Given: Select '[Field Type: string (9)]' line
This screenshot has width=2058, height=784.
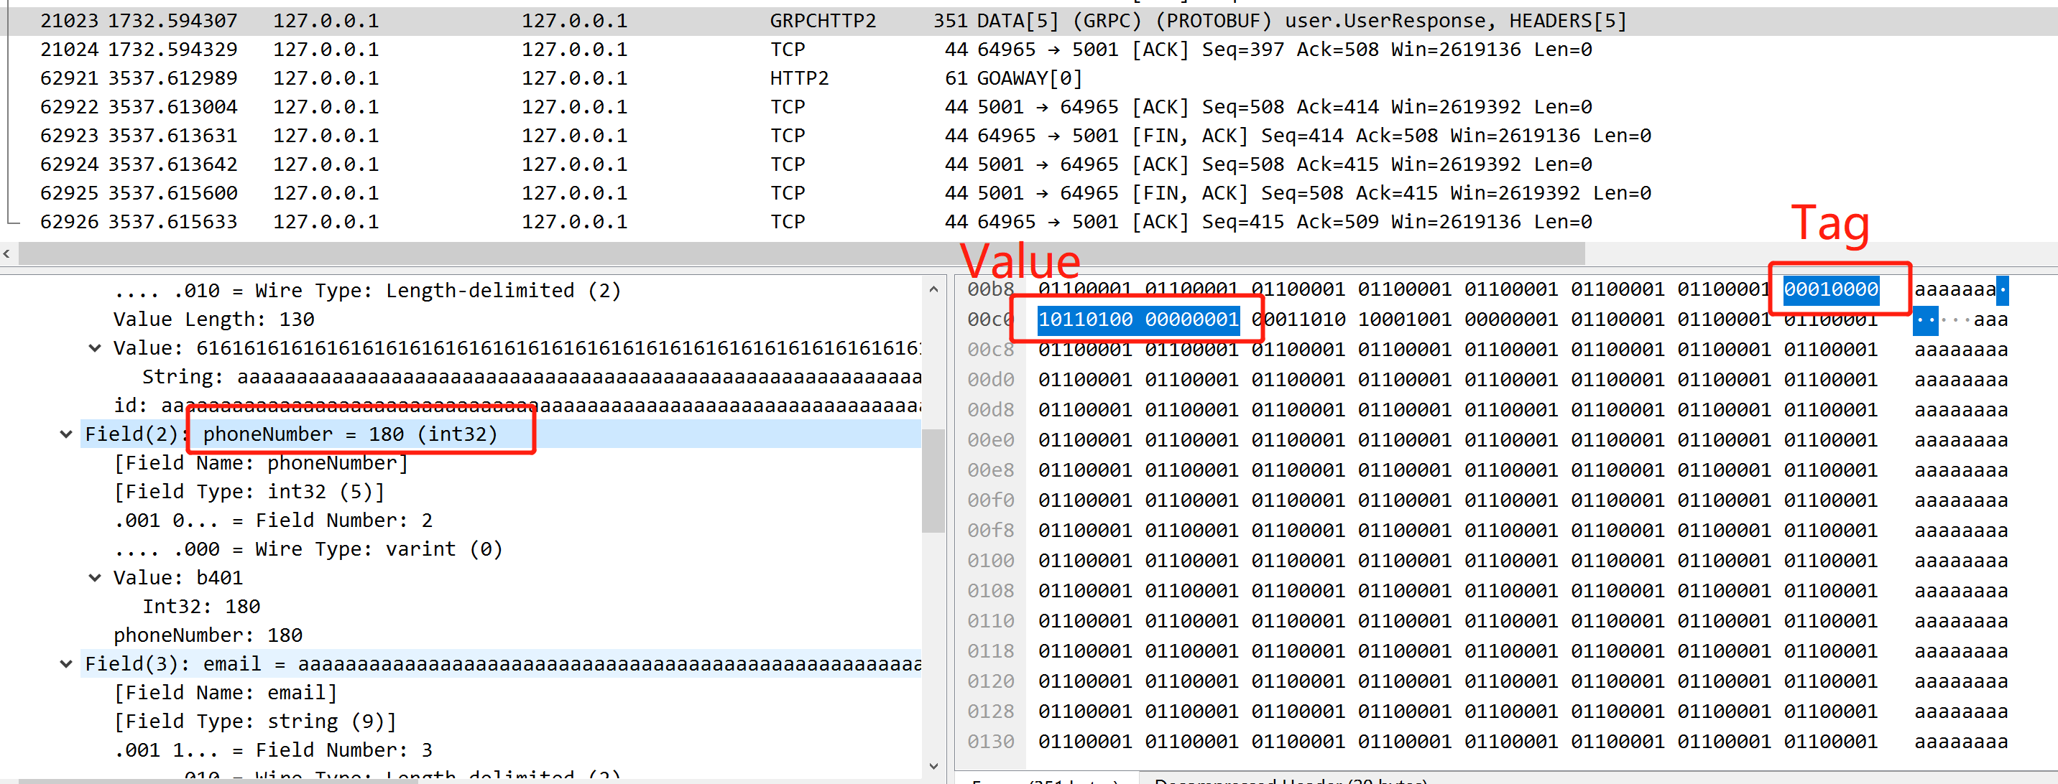Looking at the screenshot, I should 255,722.
